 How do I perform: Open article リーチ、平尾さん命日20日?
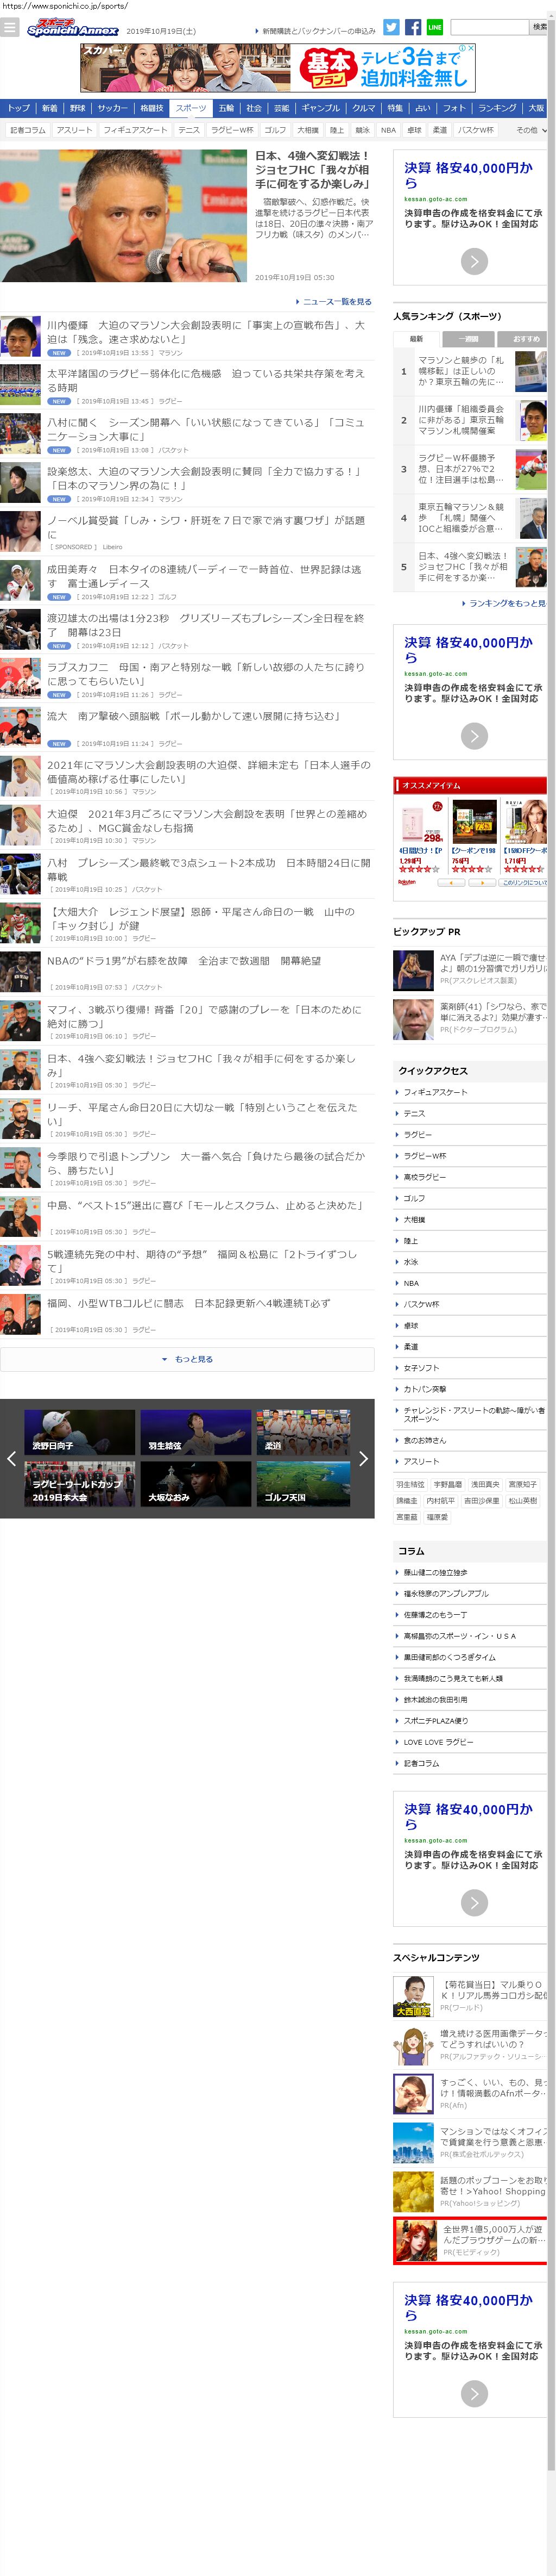(x=201, y=1114)
